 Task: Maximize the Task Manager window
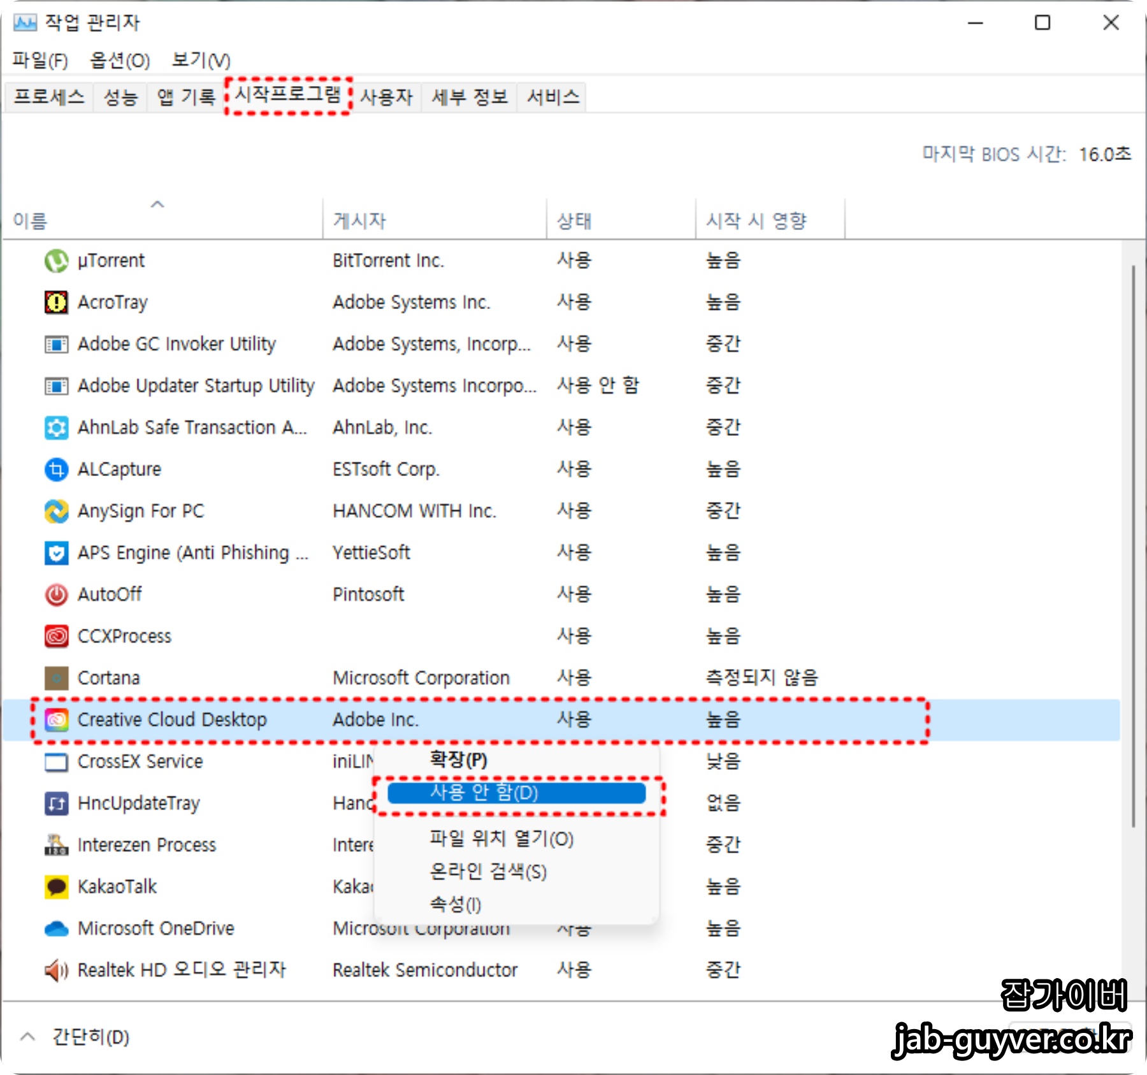point(1042,23)
